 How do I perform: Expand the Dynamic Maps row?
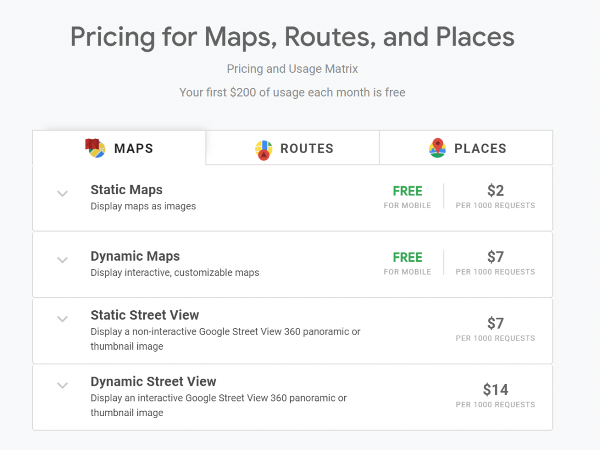tap(62, 260)
